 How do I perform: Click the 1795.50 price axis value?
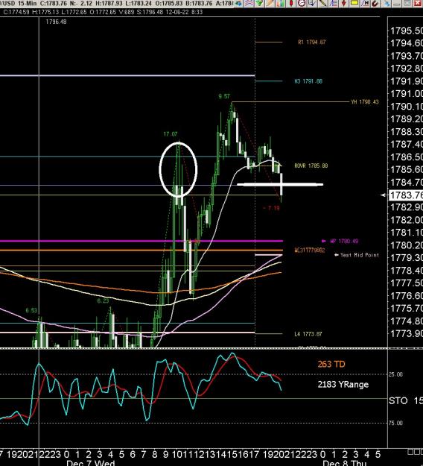[x=407, y=31]
